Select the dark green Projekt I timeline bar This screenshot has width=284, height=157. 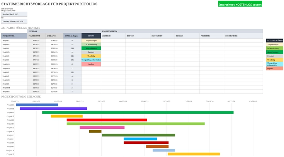click(139, 135)
